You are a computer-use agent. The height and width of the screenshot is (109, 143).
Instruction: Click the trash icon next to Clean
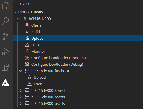[27, 25]
